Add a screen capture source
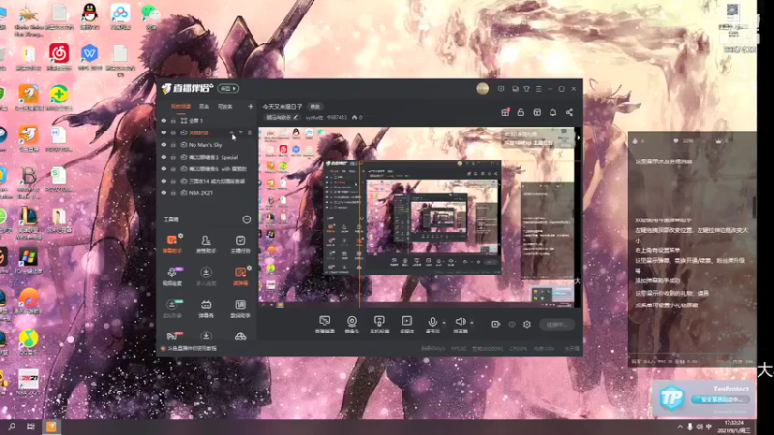This screenshot has height=435, width=774. pyautogui.click(x=324, y=324)
